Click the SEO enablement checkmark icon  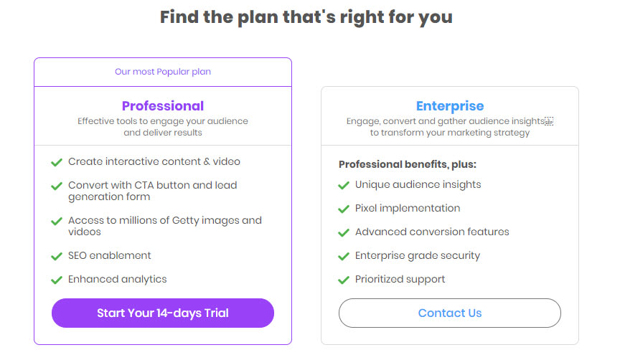click(x=57, y=256)
